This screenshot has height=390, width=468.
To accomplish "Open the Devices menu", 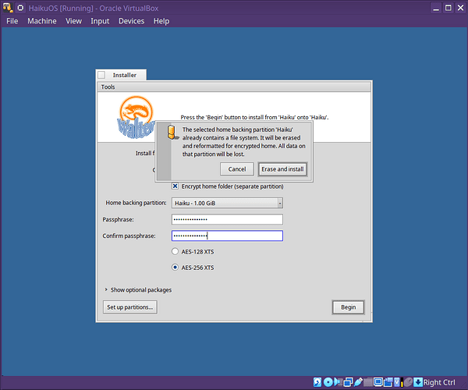I will click(131, 21).
